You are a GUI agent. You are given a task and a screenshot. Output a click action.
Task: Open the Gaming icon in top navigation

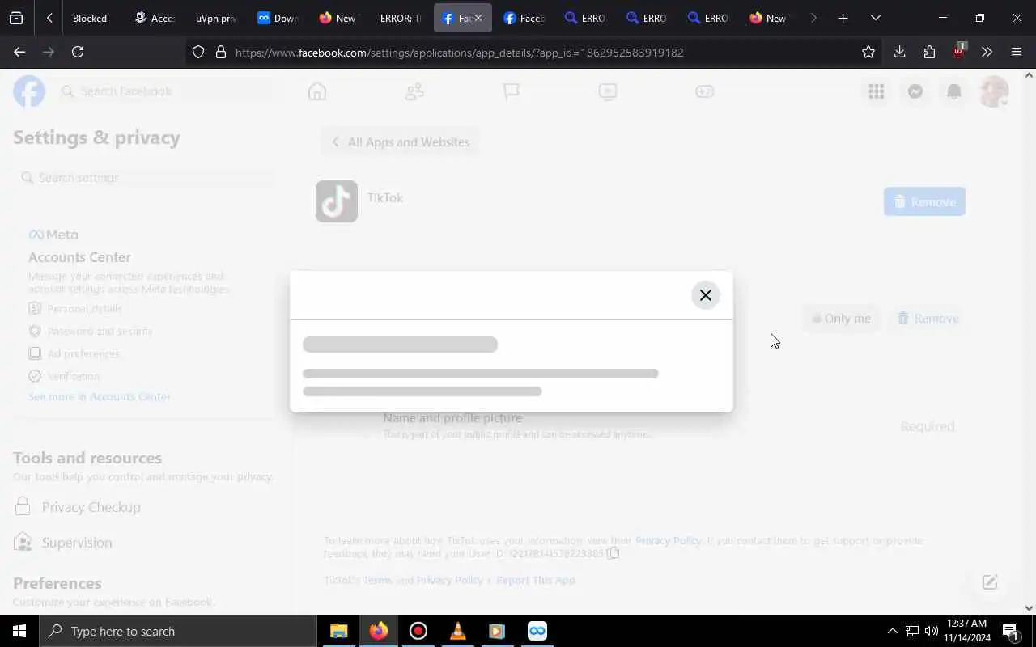pyautogui.click(x=705, y=91)
